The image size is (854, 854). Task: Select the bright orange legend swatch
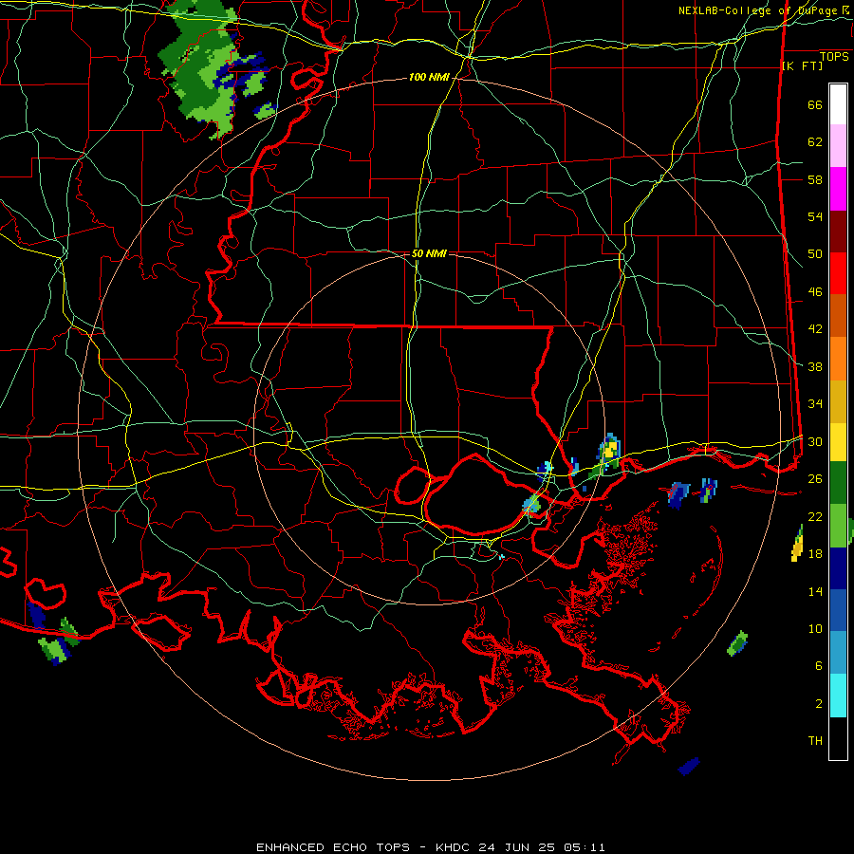[838, 359]
